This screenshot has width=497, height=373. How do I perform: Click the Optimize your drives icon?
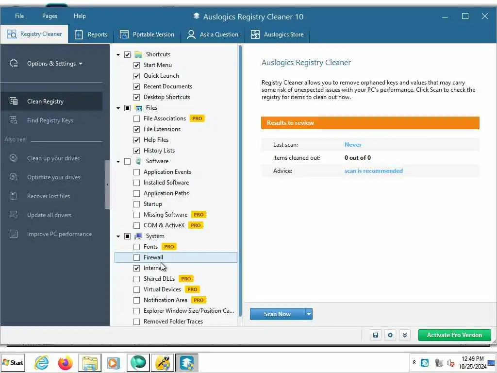click(x=14, y=177)
